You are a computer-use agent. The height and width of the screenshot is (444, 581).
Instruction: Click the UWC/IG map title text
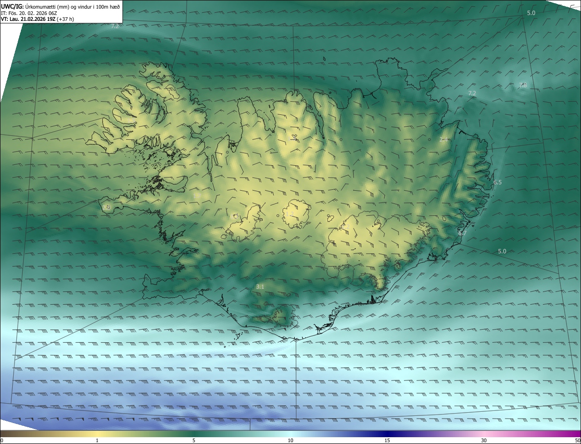(x=60, y=6)
